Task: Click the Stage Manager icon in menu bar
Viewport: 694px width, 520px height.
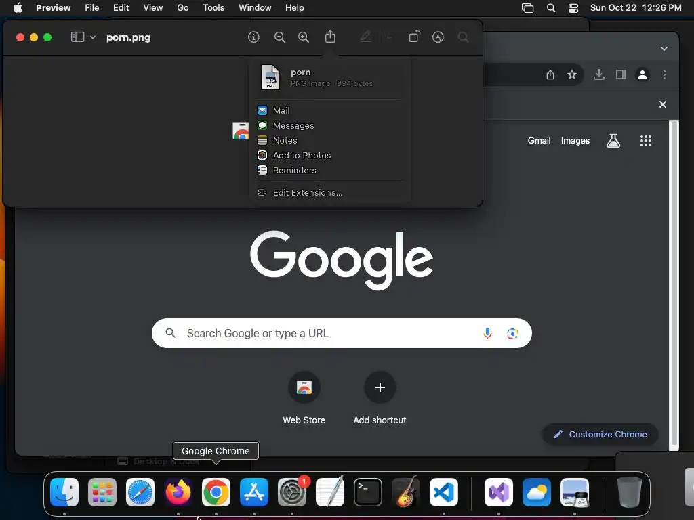Action: [527, 8]
